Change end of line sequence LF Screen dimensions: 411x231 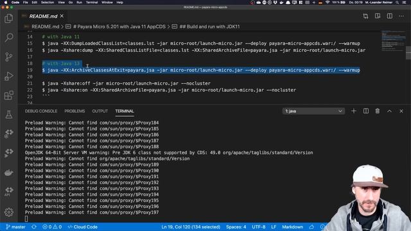(274, 227)
